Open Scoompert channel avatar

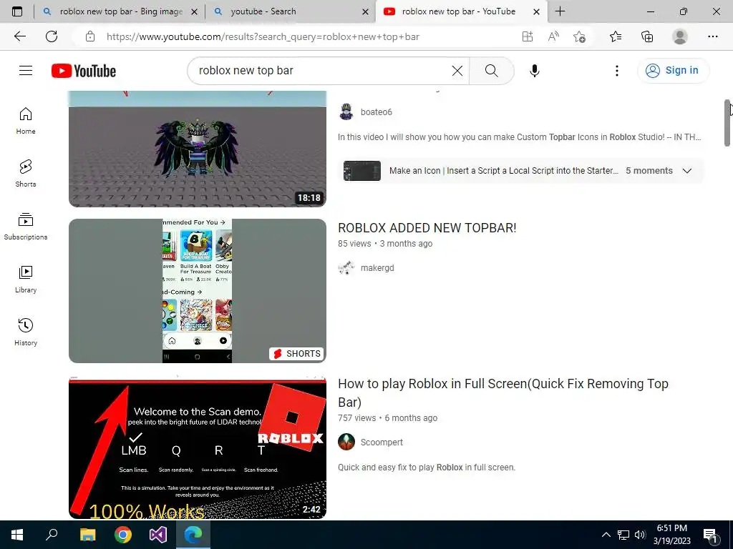point(346,442)
